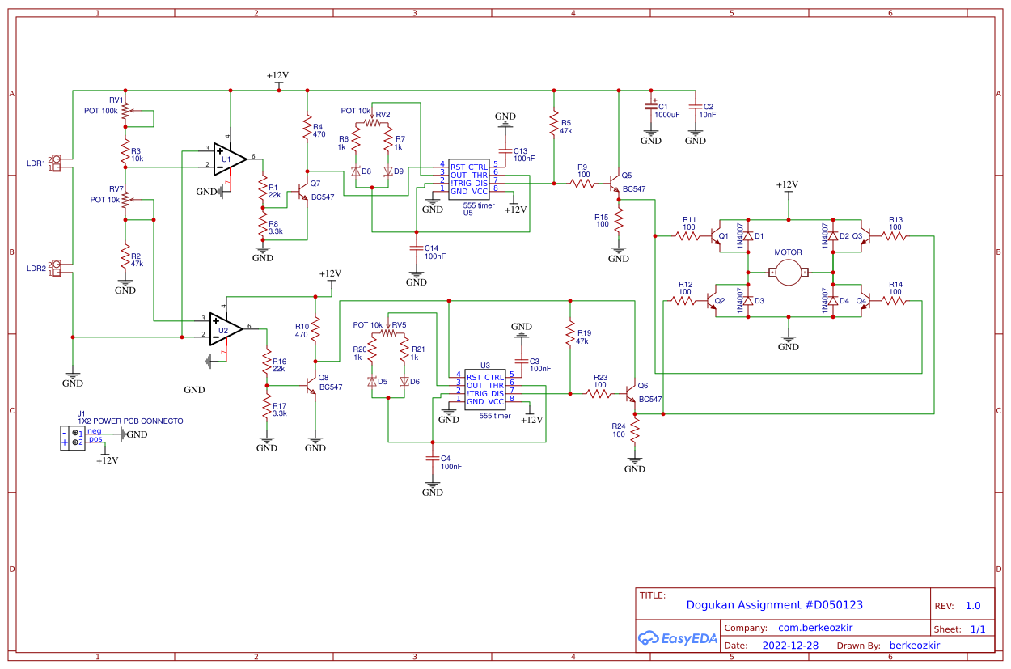Click the 1N4007 diode D1
Screen dimensions: 1011x669
pos(749,235)
